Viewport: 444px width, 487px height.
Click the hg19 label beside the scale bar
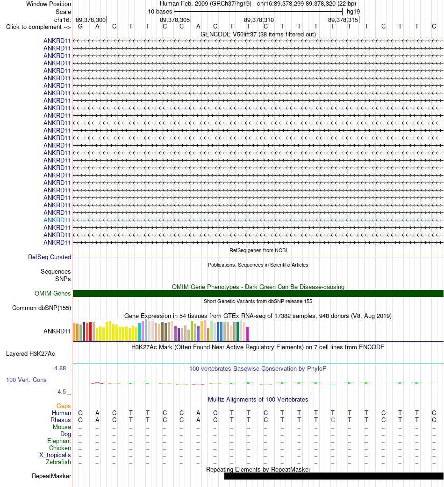pyautogui.click(x=353, y=12)
